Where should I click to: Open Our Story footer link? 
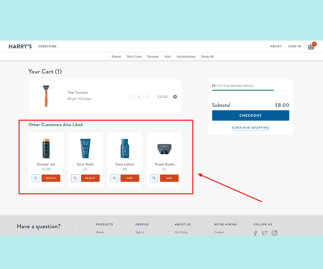click(181, 232)
